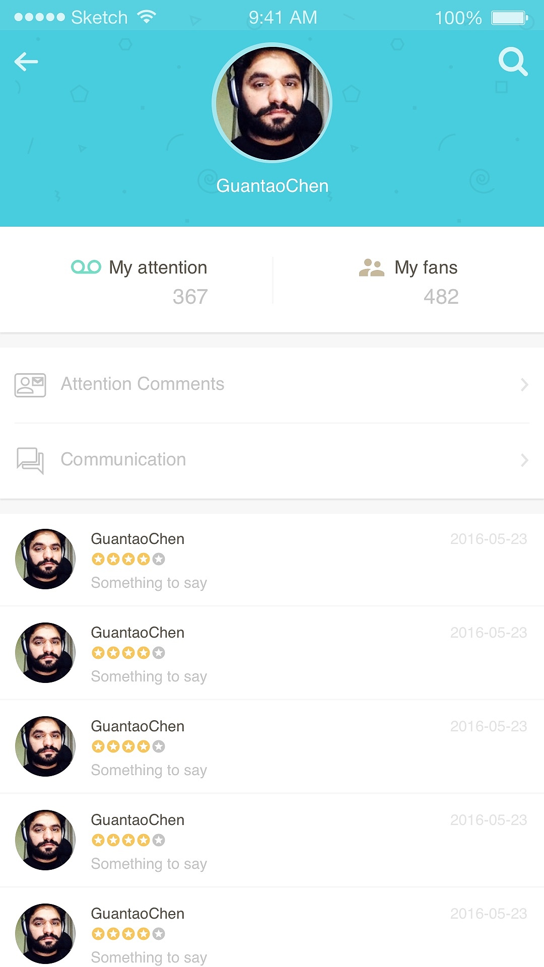Open search with the magnifier icon
The height and width of the screenshot is (967, 544).
(x=512, y=61)
